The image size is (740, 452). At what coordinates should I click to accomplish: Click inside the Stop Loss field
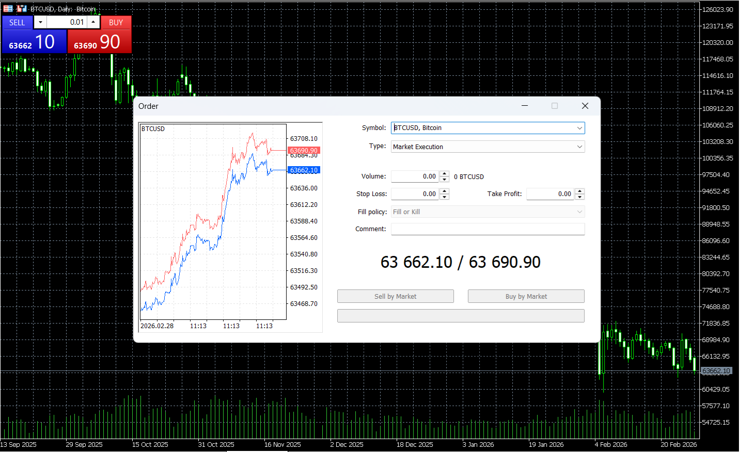(415, 194)
